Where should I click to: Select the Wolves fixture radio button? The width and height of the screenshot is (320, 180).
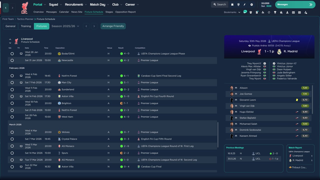(x=12, y=132)
